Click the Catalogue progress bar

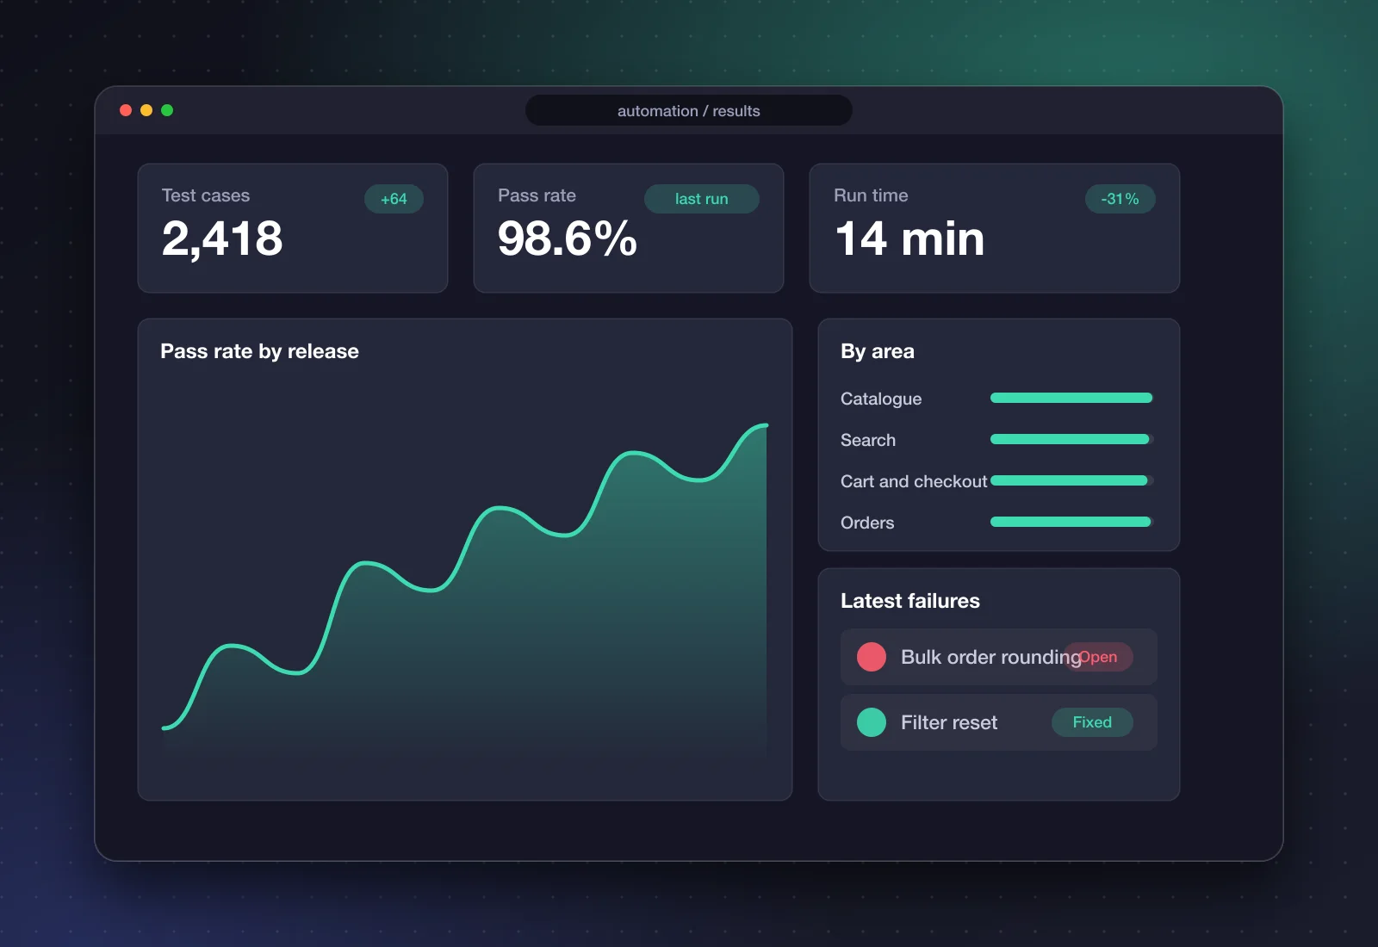click(1071, 398)
